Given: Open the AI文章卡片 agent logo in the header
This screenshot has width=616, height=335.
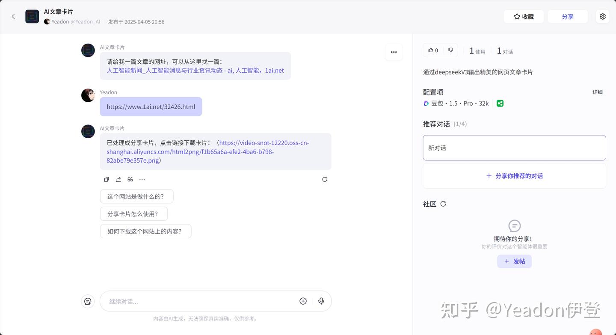Looking at the screenshot, I should (x=32, y=17).
